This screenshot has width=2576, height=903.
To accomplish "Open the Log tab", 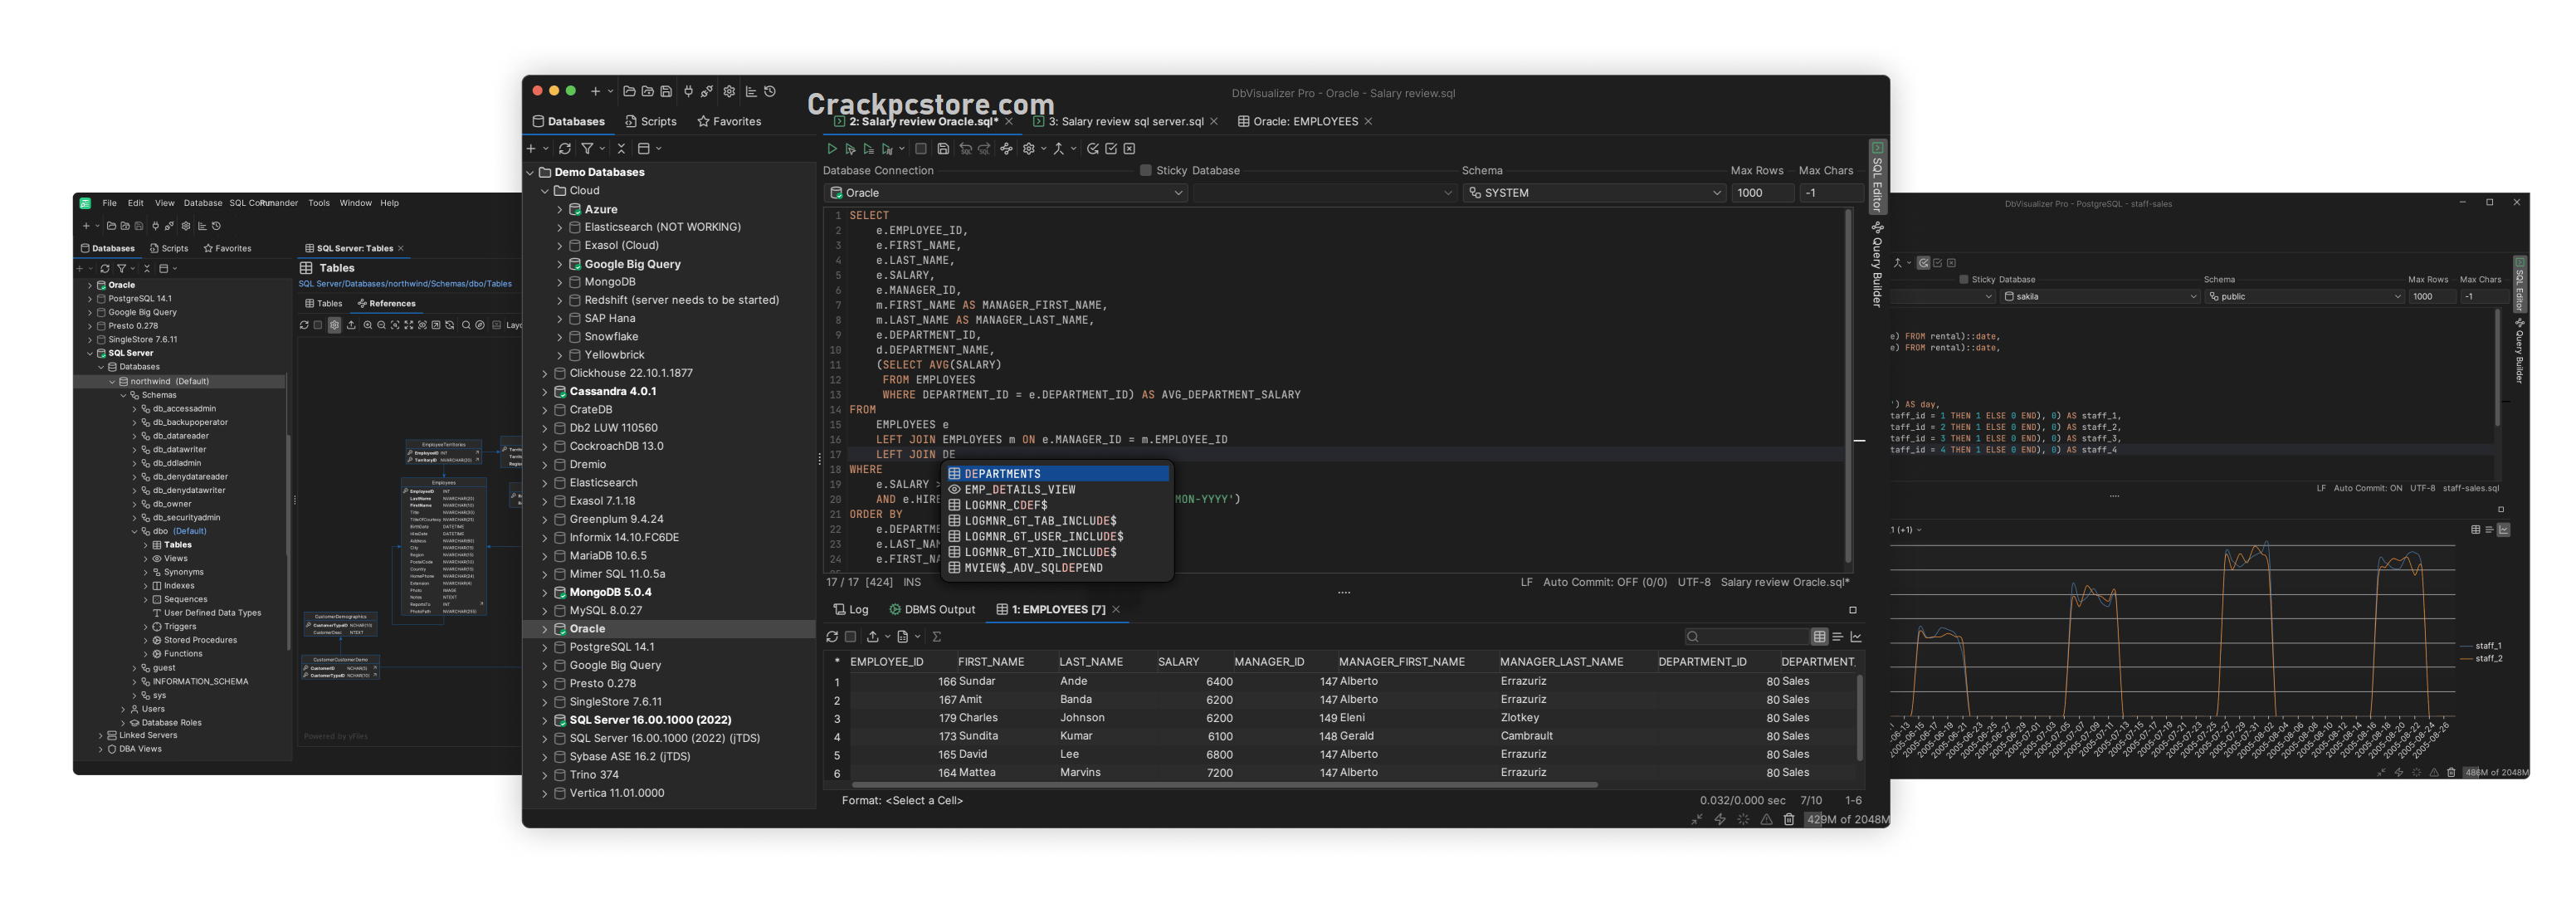I will pos(850,610).
